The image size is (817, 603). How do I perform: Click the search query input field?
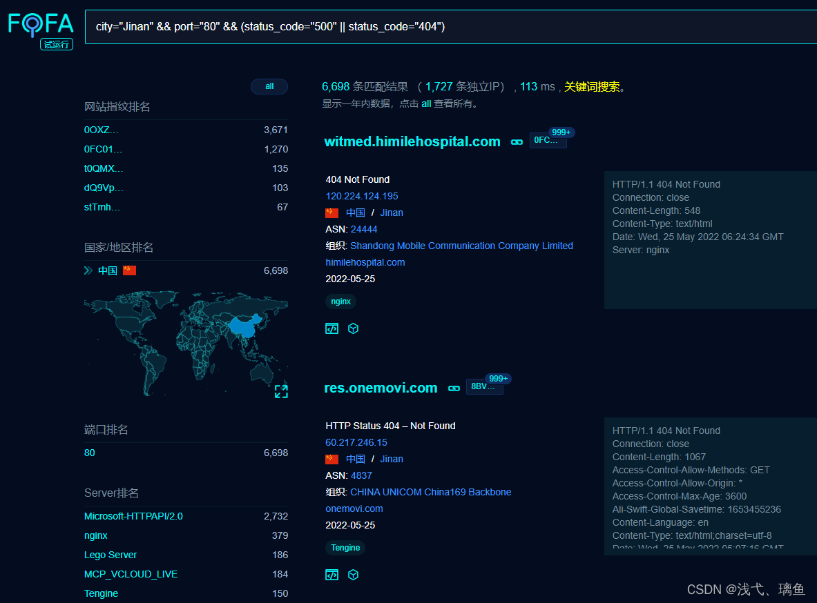coord(451,26)
